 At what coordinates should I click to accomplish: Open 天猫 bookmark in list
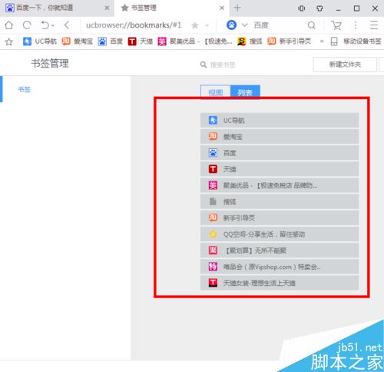tap(280, 169)
